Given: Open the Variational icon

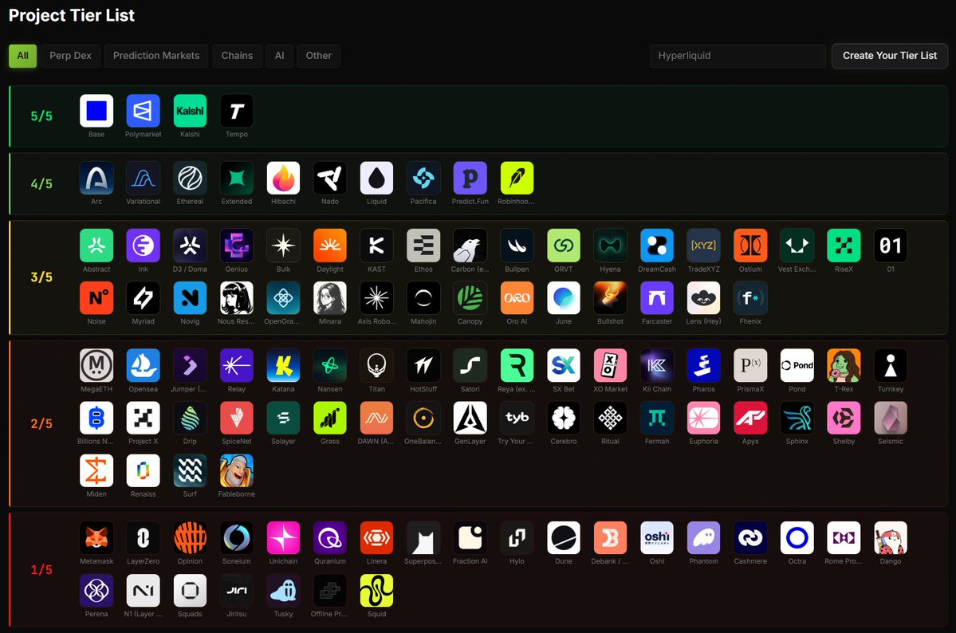Looking at the screenshot, I should 144,178.
